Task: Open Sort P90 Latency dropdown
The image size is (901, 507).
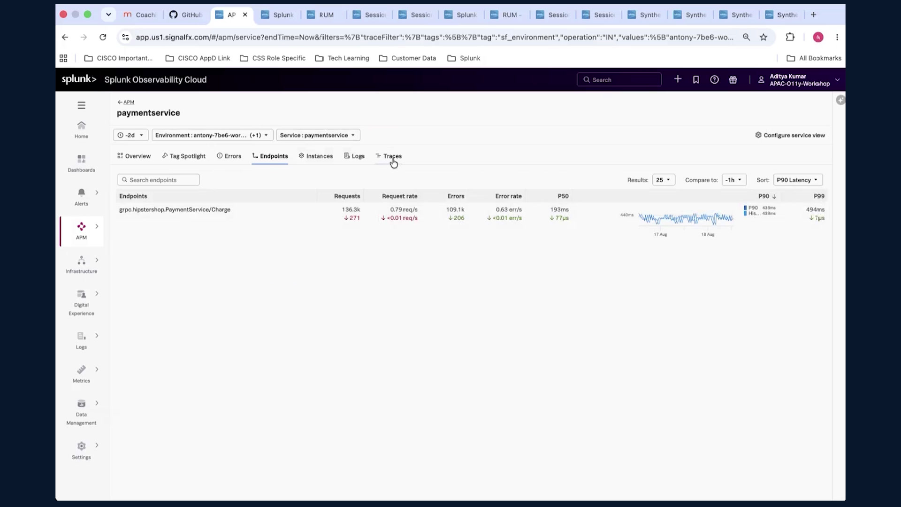Action: 798,180
